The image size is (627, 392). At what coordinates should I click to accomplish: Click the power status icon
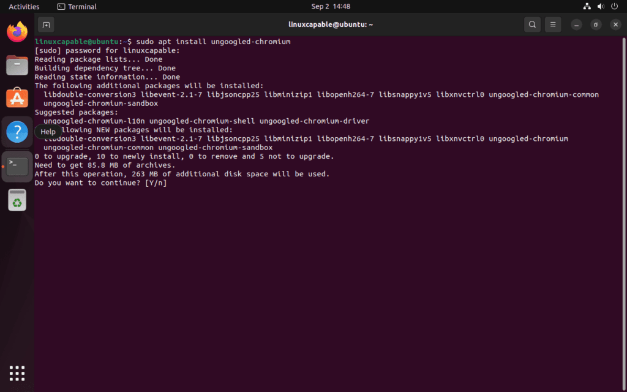[x=614, y=6]
